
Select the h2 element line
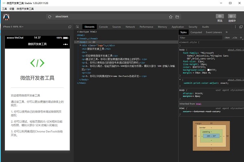pyautogui.click(x=96, y=49)
